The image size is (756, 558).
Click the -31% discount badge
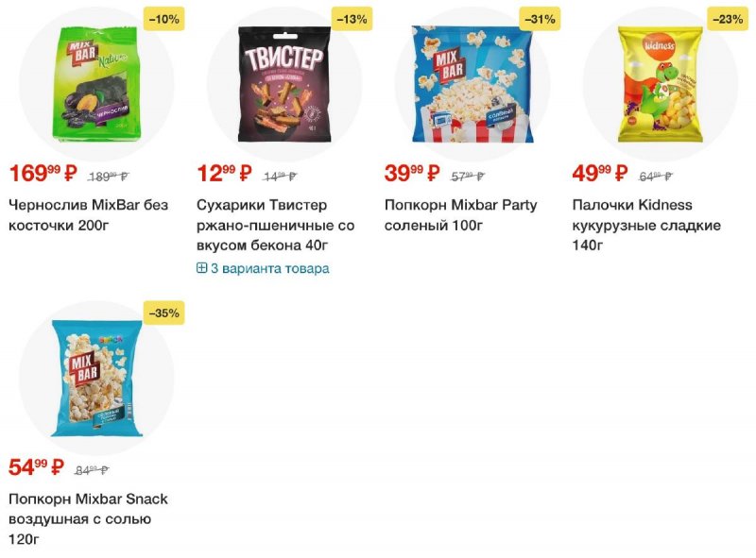click(540, 19)
